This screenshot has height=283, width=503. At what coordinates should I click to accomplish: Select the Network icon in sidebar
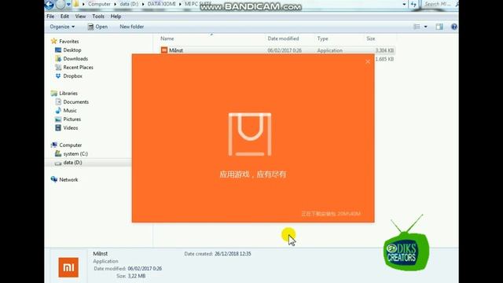[x=54, y=179]
